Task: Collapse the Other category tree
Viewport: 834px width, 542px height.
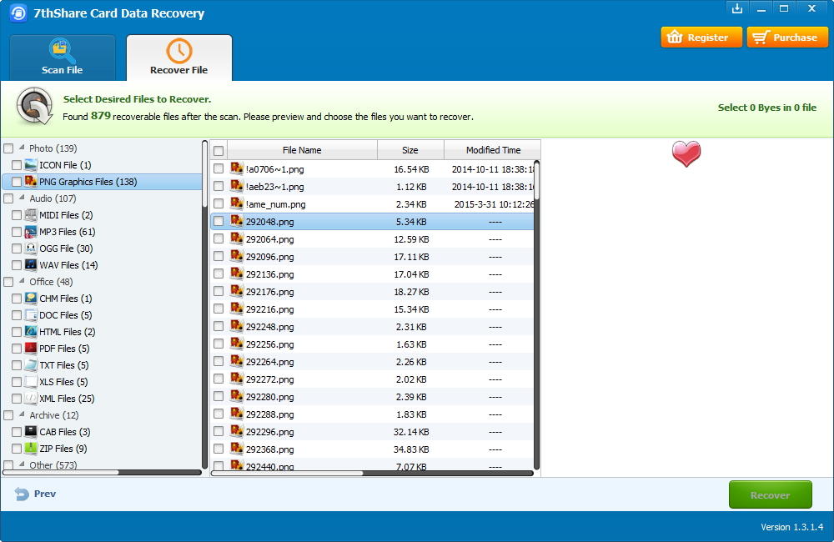Action: 22,464
